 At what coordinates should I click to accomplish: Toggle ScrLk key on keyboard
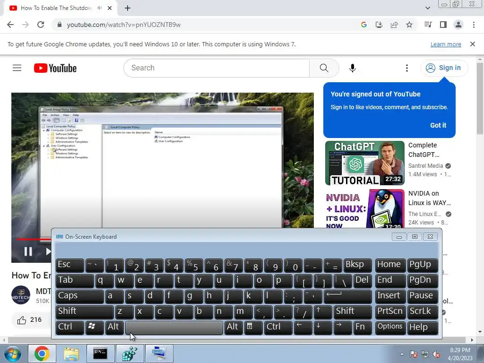tap(422, 312)
